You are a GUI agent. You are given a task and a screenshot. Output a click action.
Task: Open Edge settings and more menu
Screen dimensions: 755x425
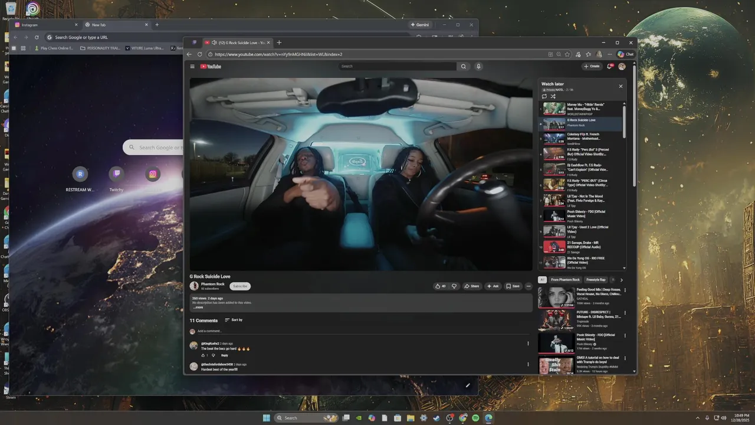(609, 54)
